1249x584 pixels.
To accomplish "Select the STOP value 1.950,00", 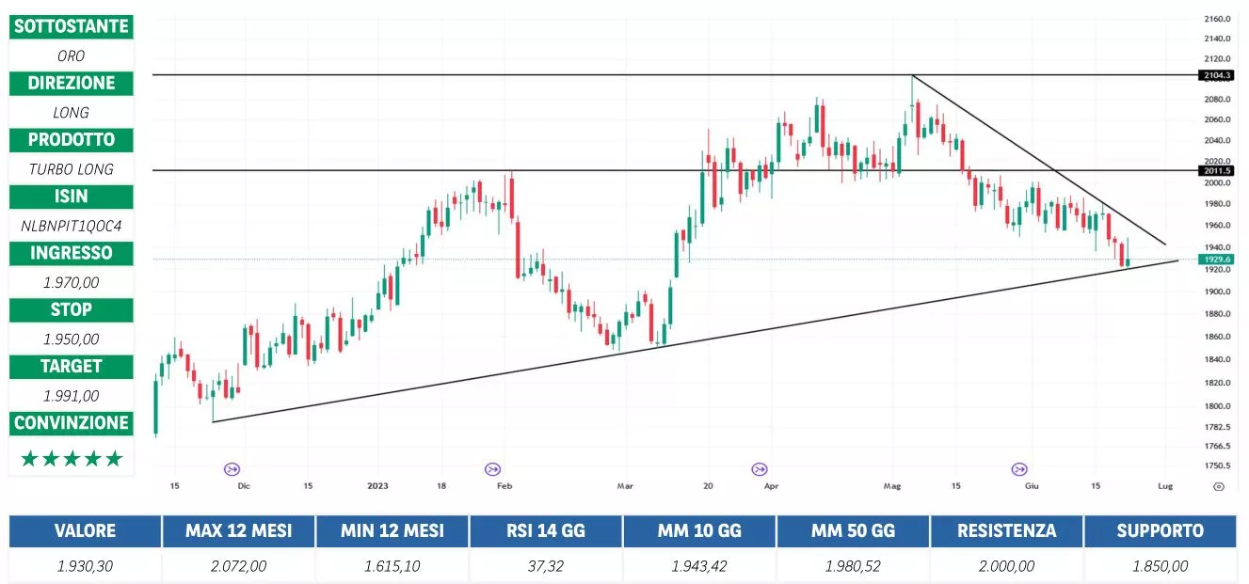I will click(72, 339).
